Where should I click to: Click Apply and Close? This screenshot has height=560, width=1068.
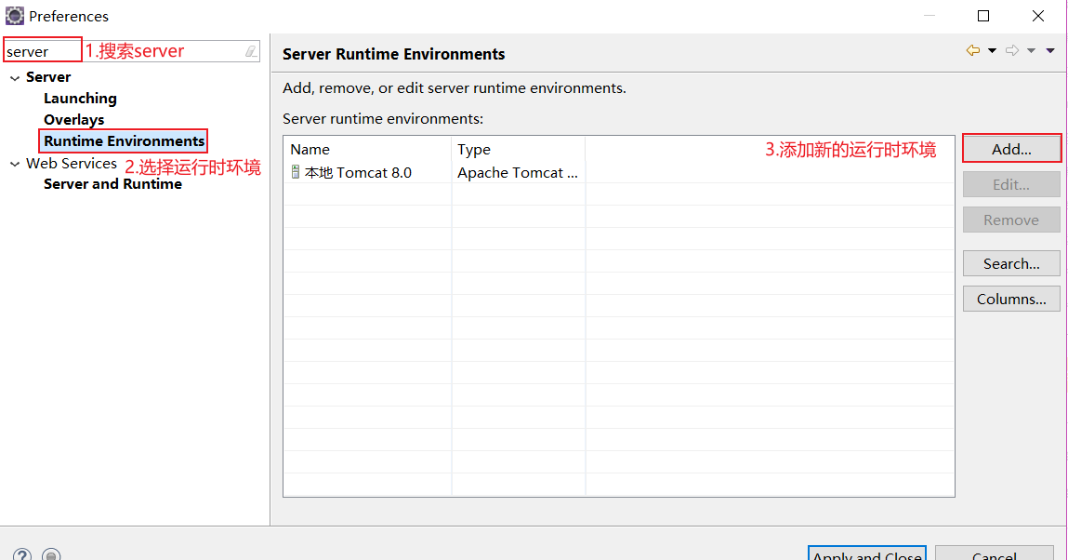coord(866,555)
